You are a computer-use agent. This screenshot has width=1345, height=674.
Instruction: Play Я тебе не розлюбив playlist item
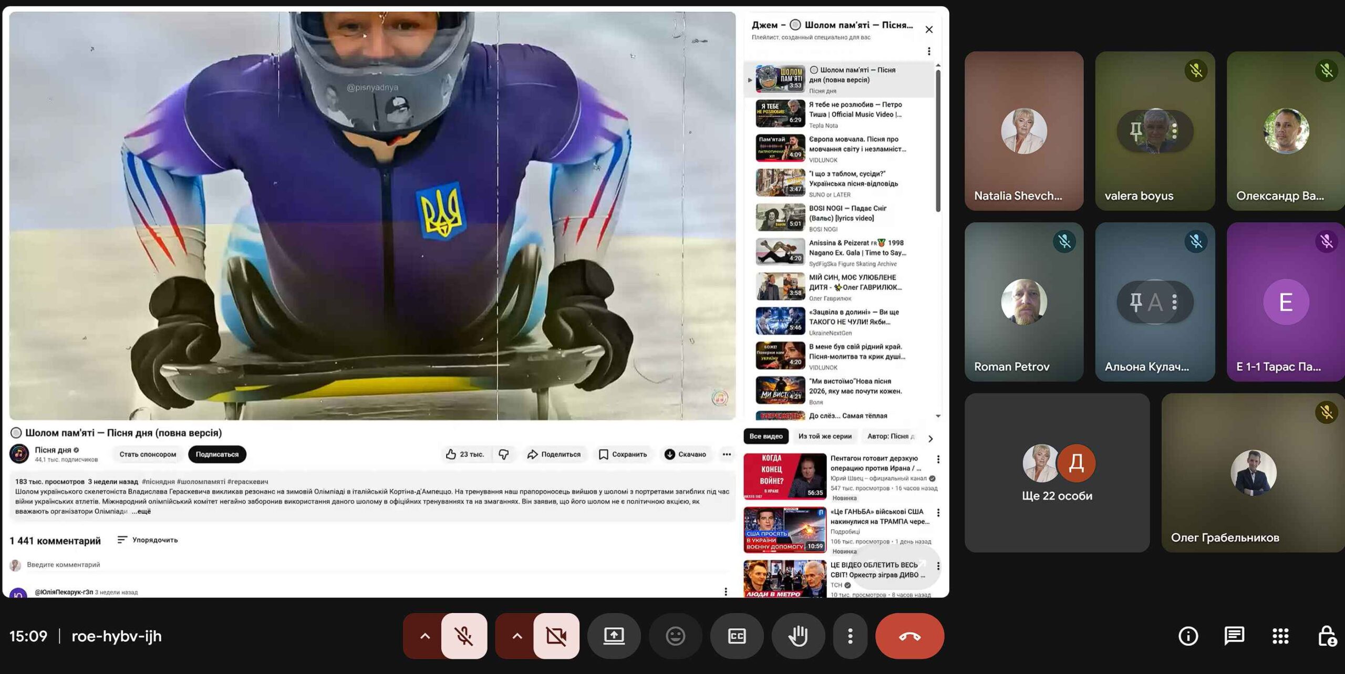tap(839, 114)
